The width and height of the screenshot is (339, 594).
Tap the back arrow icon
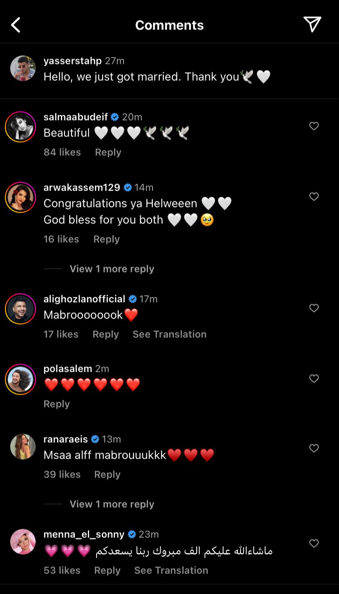(x=16, y=25)
